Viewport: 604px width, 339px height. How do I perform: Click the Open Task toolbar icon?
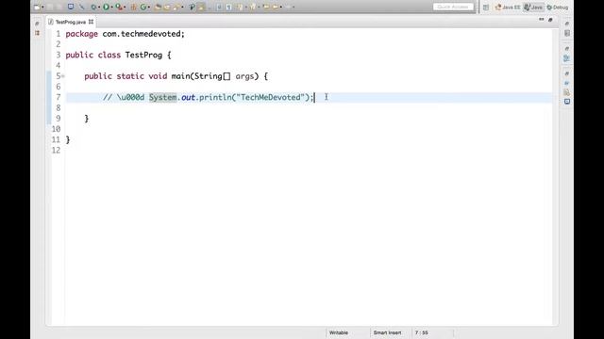tap(167, 7)
